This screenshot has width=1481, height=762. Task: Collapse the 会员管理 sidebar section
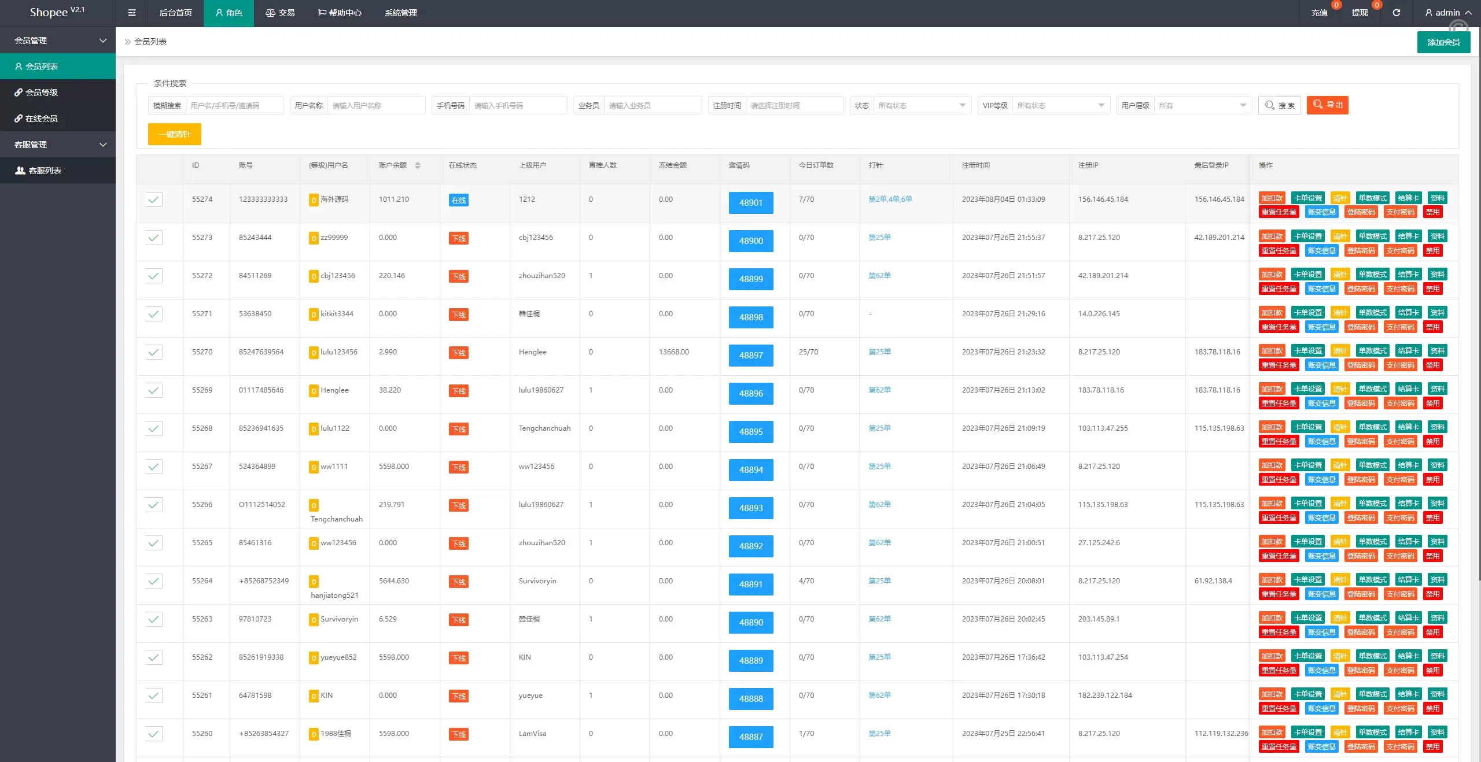58,40
